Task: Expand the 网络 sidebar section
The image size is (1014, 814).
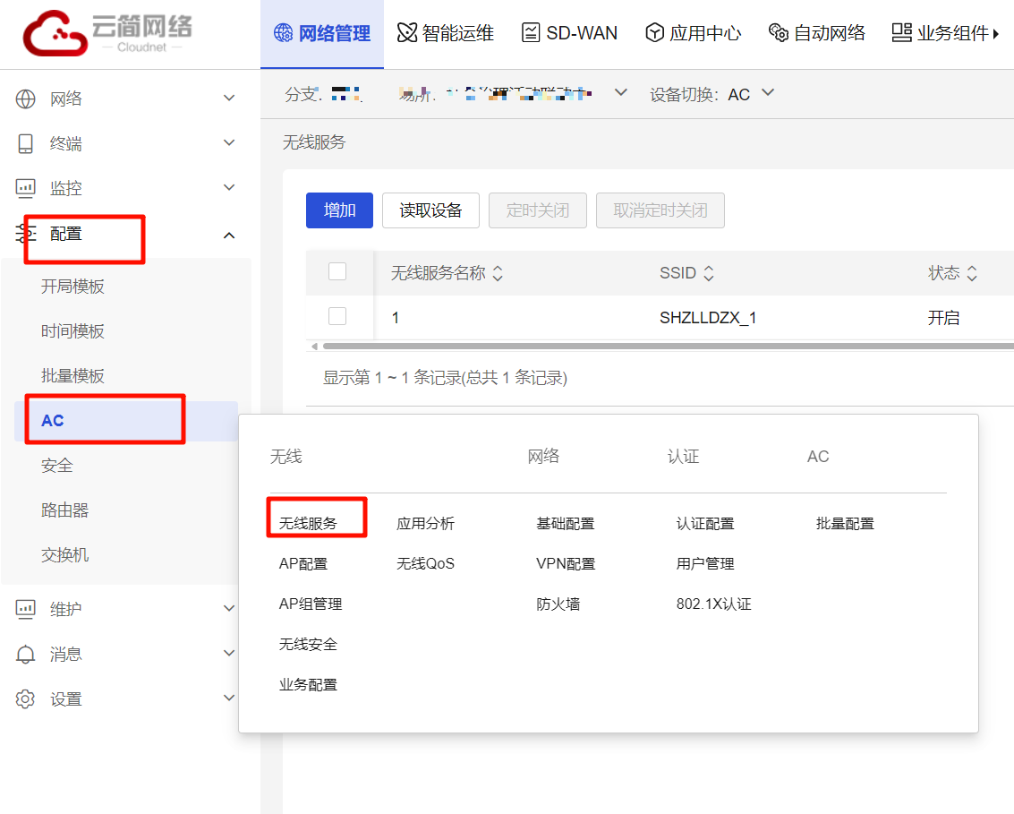Action: (229, 99)
